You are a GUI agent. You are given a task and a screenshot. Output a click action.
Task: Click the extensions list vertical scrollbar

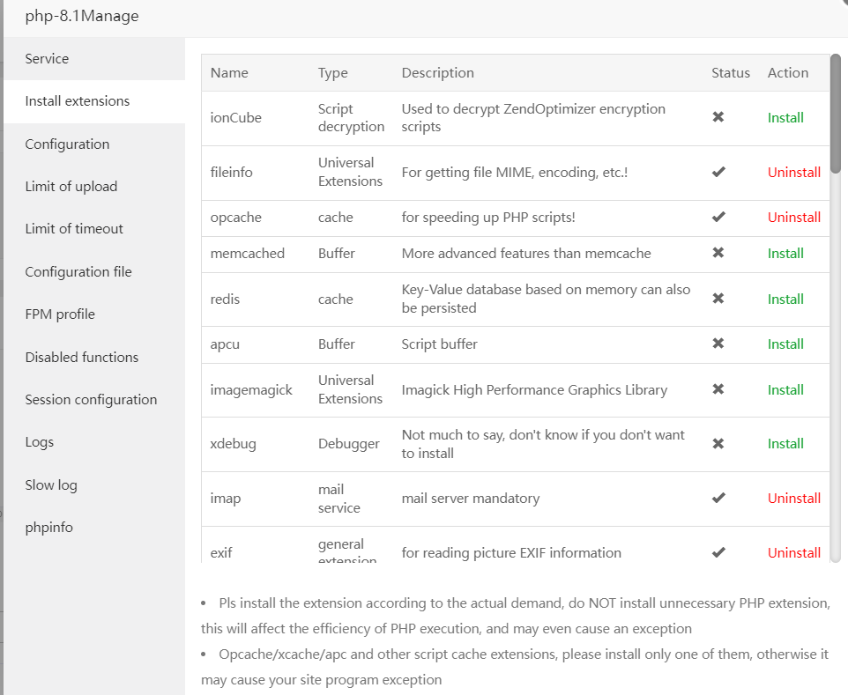[836, 115]
